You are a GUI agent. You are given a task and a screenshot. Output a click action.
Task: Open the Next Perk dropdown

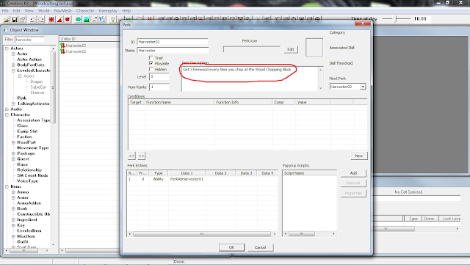pos(363,87)
